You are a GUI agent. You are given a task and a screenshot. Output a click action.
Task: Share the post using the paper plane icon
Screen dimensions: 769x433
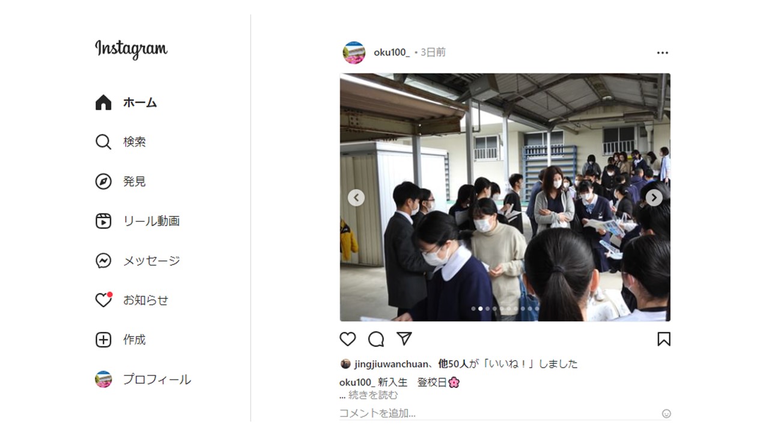404,339
